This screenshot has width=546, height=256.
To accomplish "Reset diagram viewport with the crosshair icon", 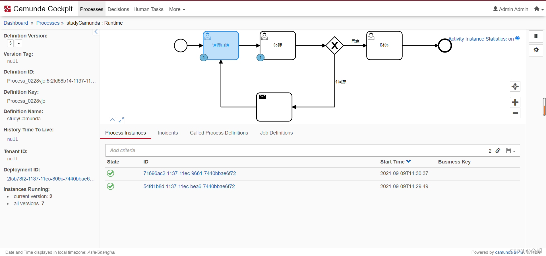I will (515, 86).
